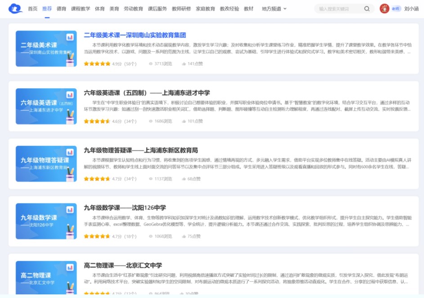Viewport: 424px width, 298px height.
Task: Click chart icon on 二年级美术课 thumbnail
Action: click(70, 37)
